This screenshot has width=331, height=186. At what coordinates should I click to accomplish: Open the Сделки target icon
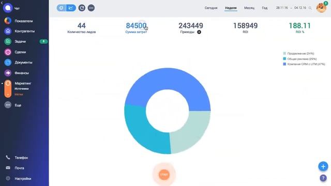click(8, 52)
